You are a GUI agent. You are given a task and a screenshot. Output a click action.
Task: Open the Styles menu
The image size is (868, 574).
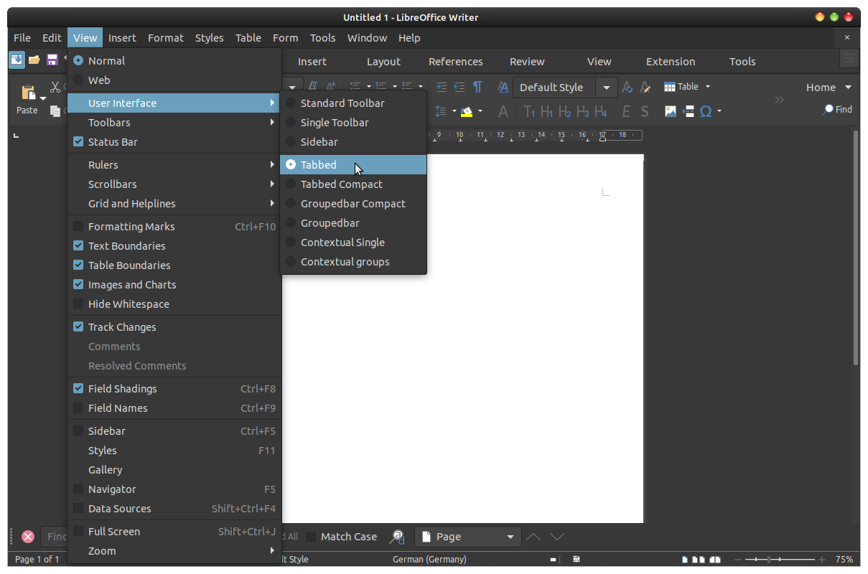coord(210,38)
